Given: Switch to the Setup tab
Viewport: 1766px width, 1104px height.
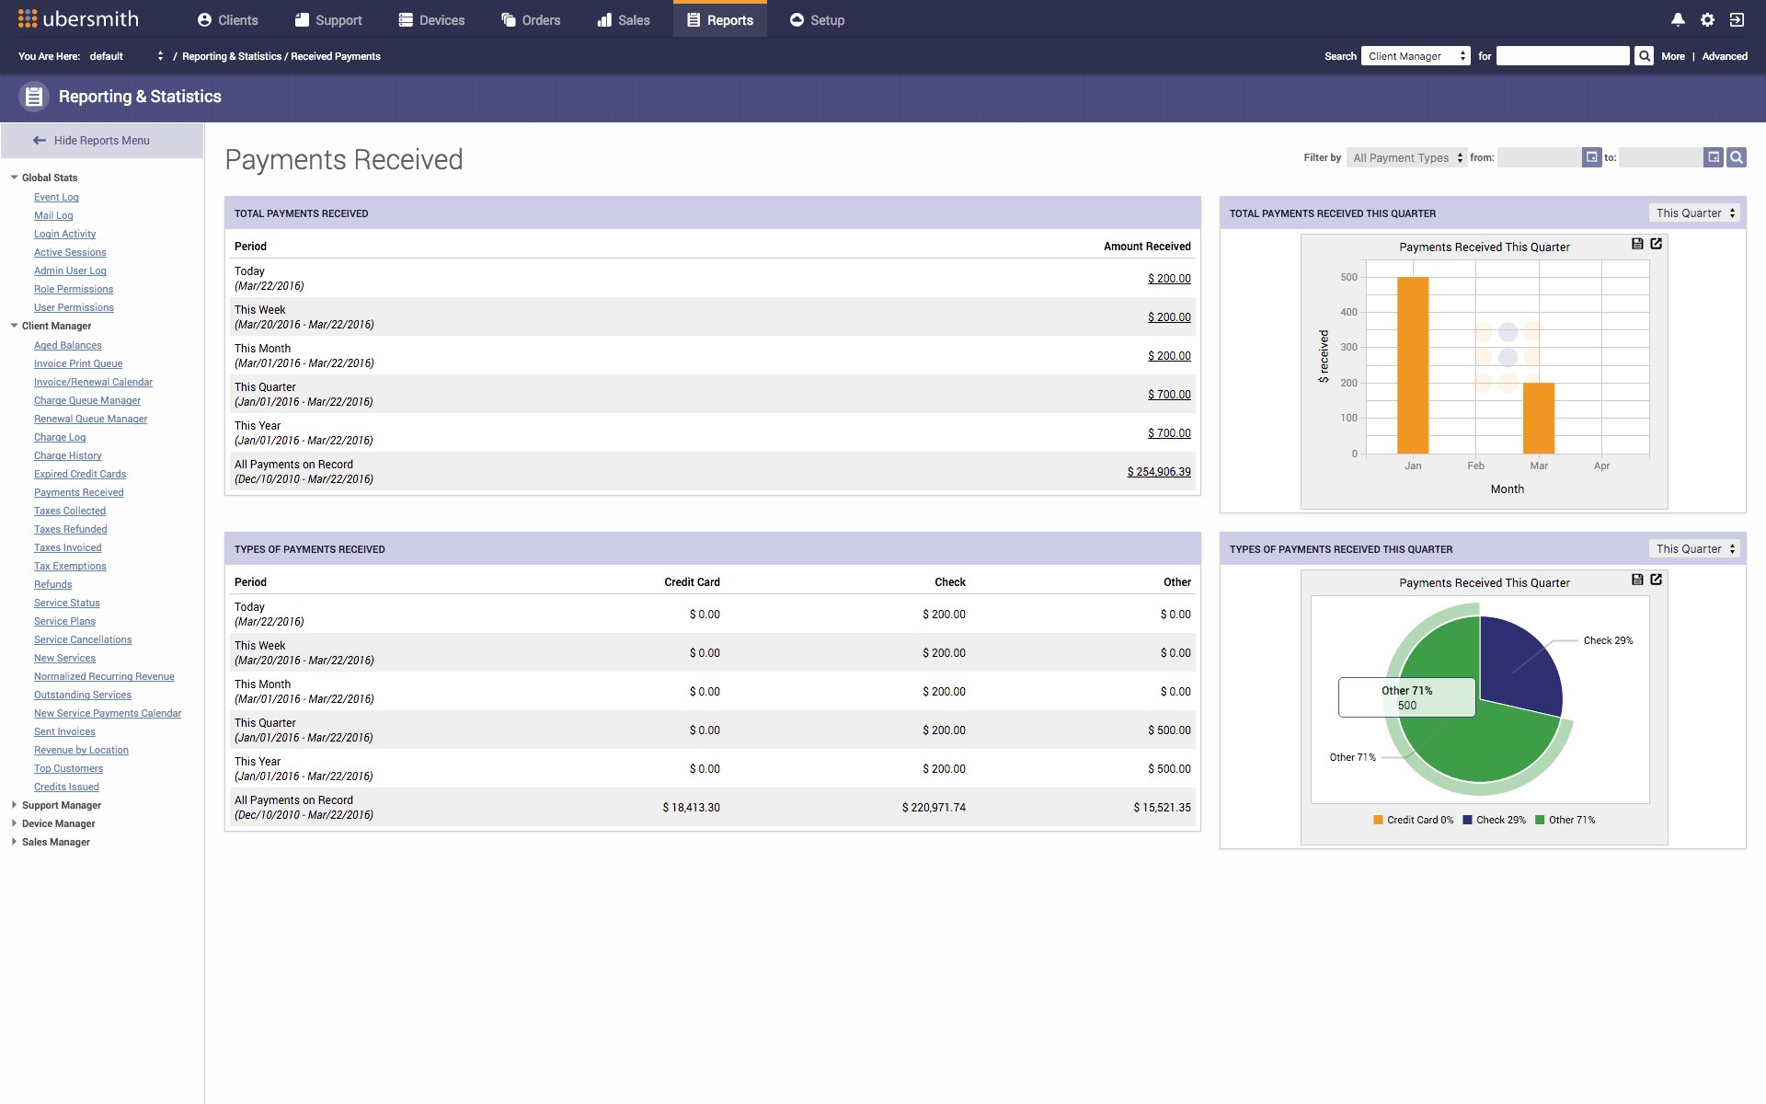Looking at the screenshot, I should coord(817,20).
